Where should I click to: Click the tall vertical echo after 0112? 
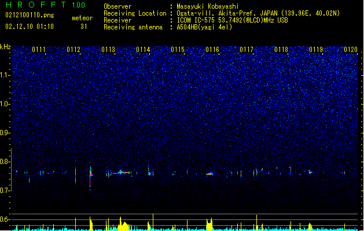pos(90,177)
